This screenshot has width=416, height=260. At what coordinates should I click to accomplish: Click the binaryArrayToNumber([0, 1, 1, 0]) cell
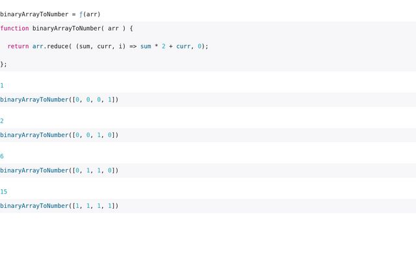59,170
